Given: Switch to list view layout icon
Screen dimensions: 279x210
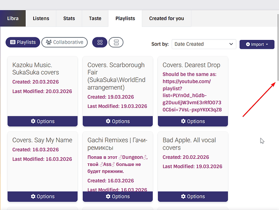Looking at the screenshot, I should (x=116, y=42).
